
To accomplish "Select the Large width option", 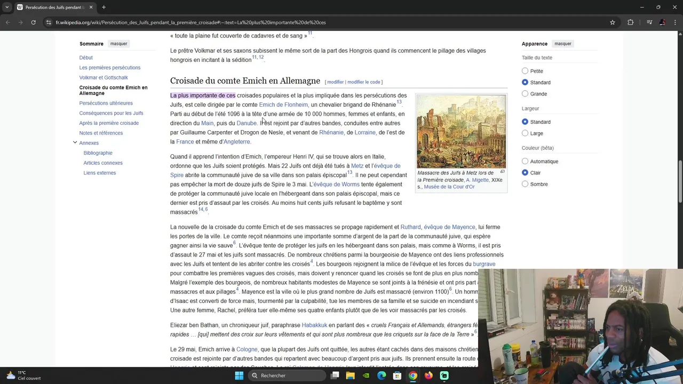I will tap(525, 133).
